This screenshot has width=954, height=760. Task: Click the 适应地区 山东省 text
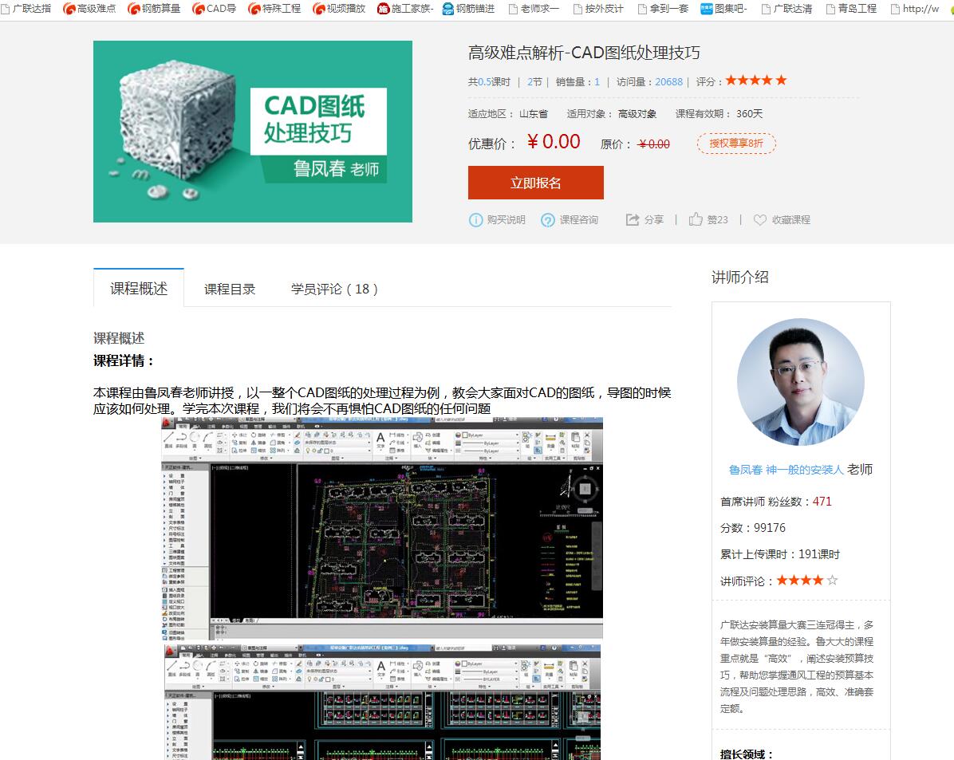(508, 114)
